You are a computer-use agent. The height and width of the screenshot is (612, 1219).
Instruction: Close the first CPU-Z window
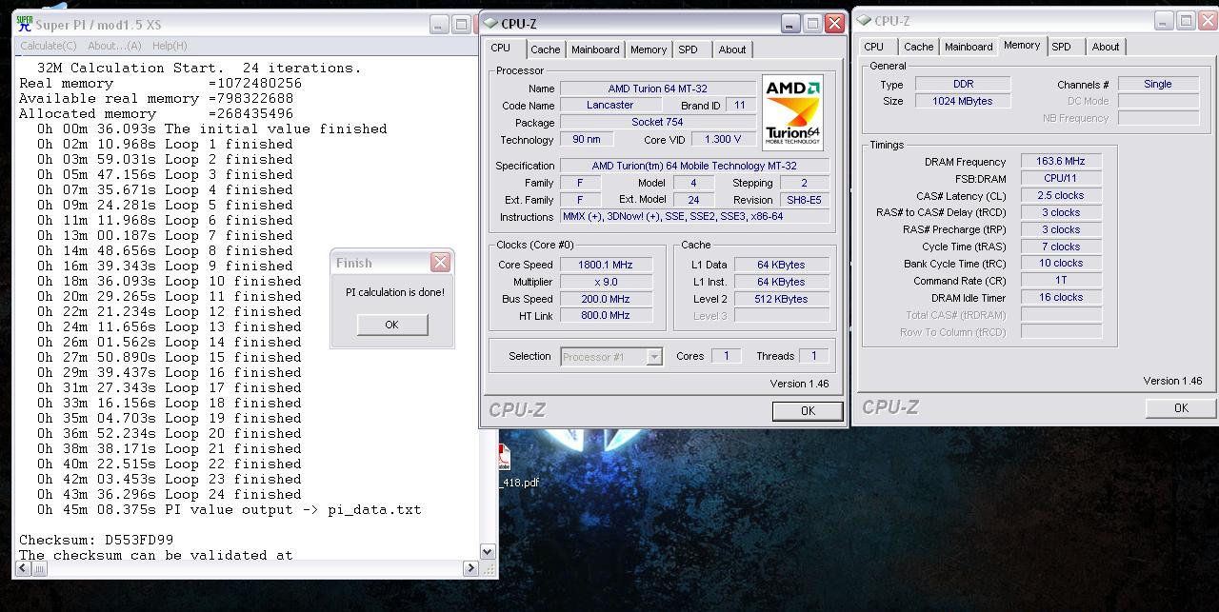click(834, 24)
